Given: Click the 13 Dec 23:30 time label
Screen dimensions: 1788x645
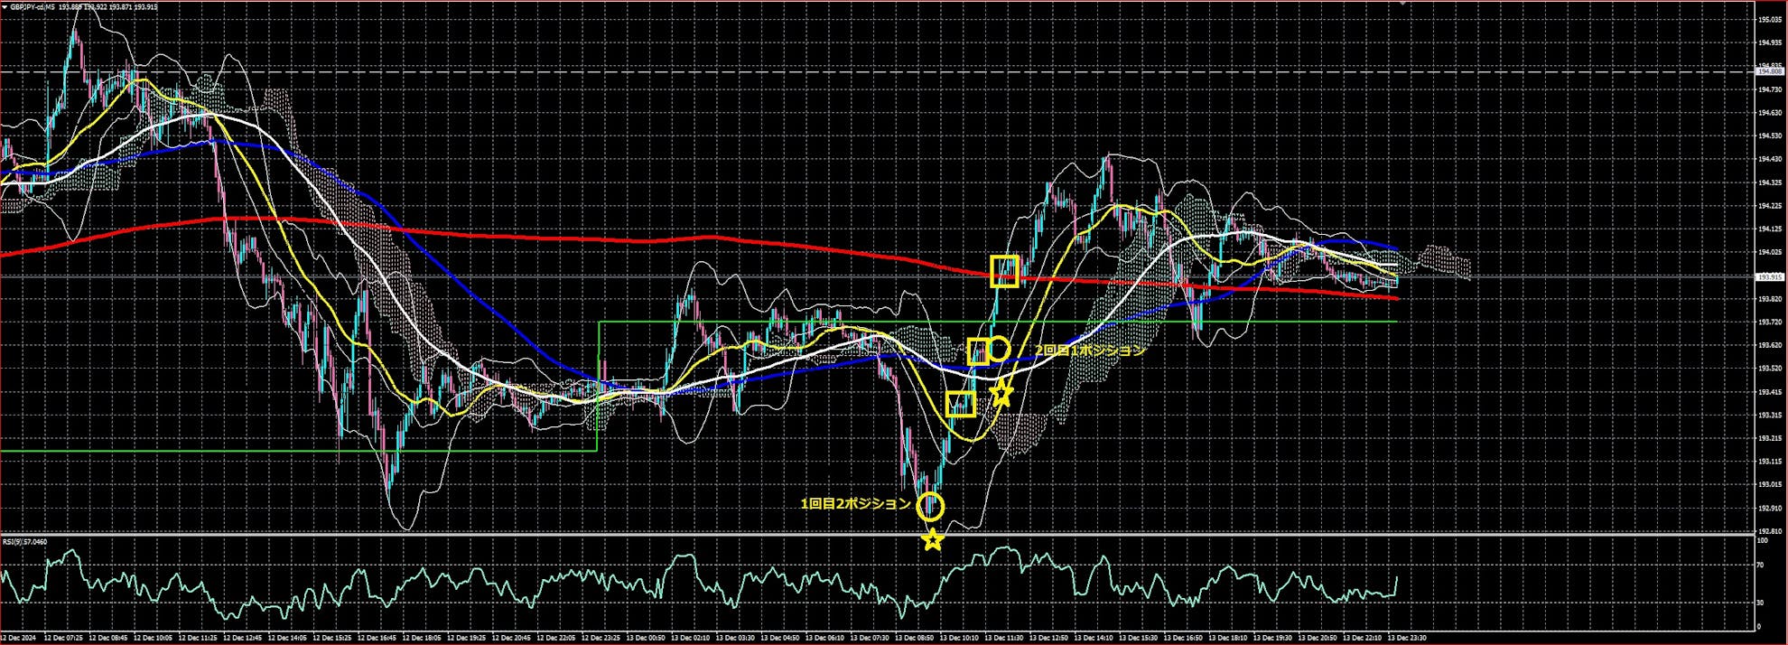Looking at the screenshot, I should click(x=1406, y=638).
